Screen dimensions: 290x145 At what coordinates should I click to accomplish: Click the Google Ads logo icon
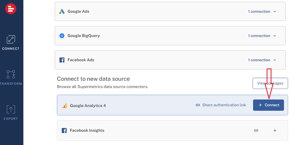point(62,12)
